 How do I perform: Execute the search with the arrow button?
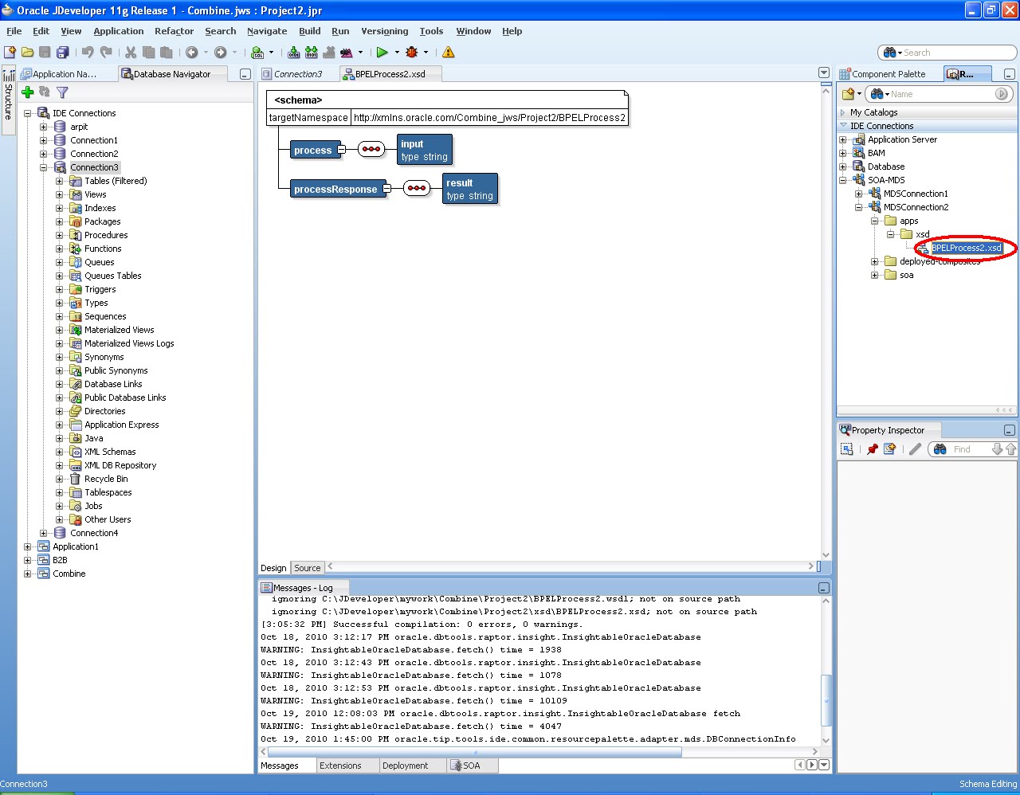point(1002,93)
